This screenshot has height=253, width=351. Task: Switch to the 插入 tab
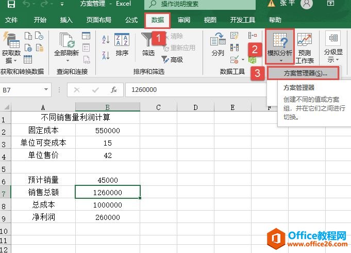[x=66, y=20]
